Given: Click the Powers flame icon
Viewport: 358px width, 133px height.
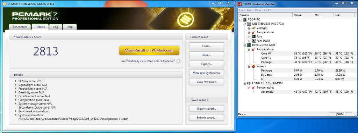Looking at the screenshot, I should tap(253, 66).
